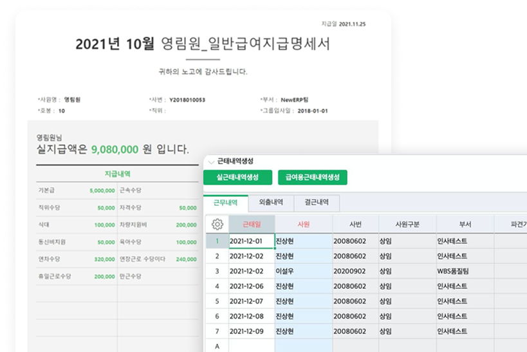Select row number 1 header
This screenshot has width=527, height=352.
tap(217, 241)
